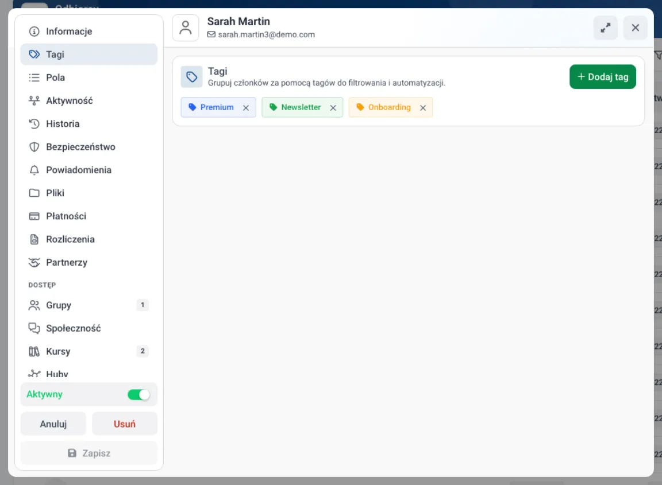Click the red Usuń button
662x485 pixels.
(125, 424)
